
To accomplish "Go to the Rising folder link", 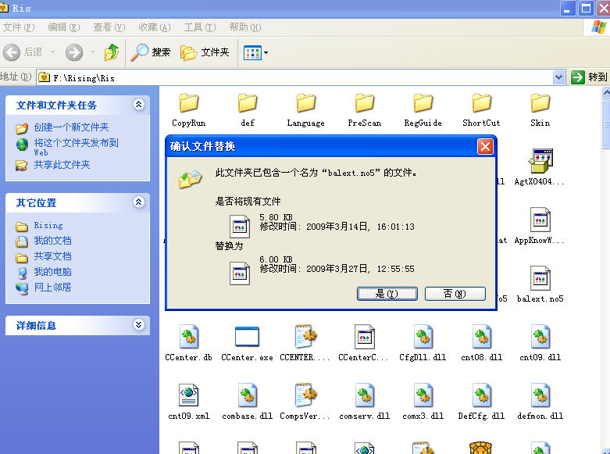I will coord(48,225).
